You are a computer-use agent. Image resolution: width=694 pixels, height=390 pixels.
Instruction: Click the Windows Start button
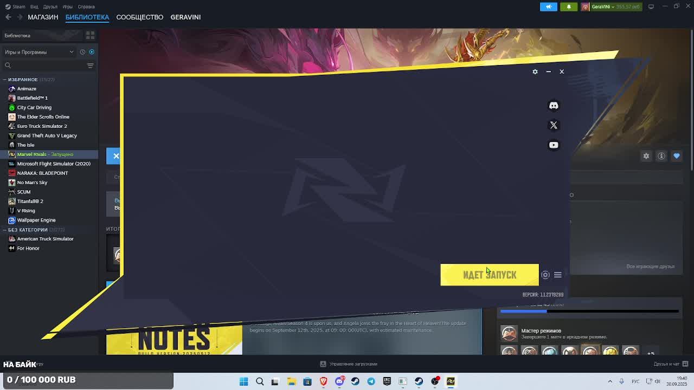(244, 381)
